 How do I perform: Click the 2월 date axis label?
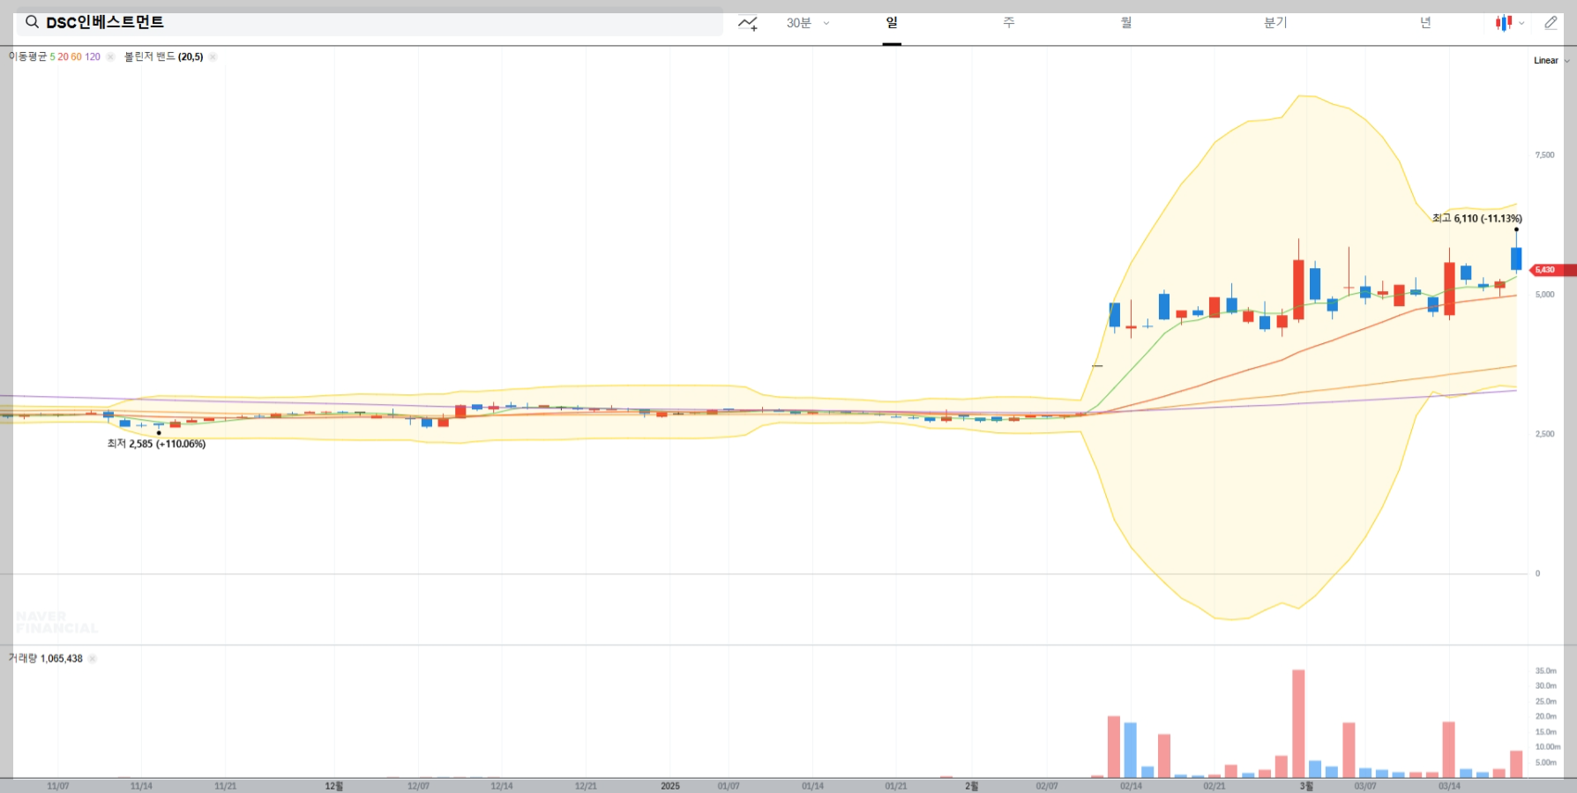[971, 786]
